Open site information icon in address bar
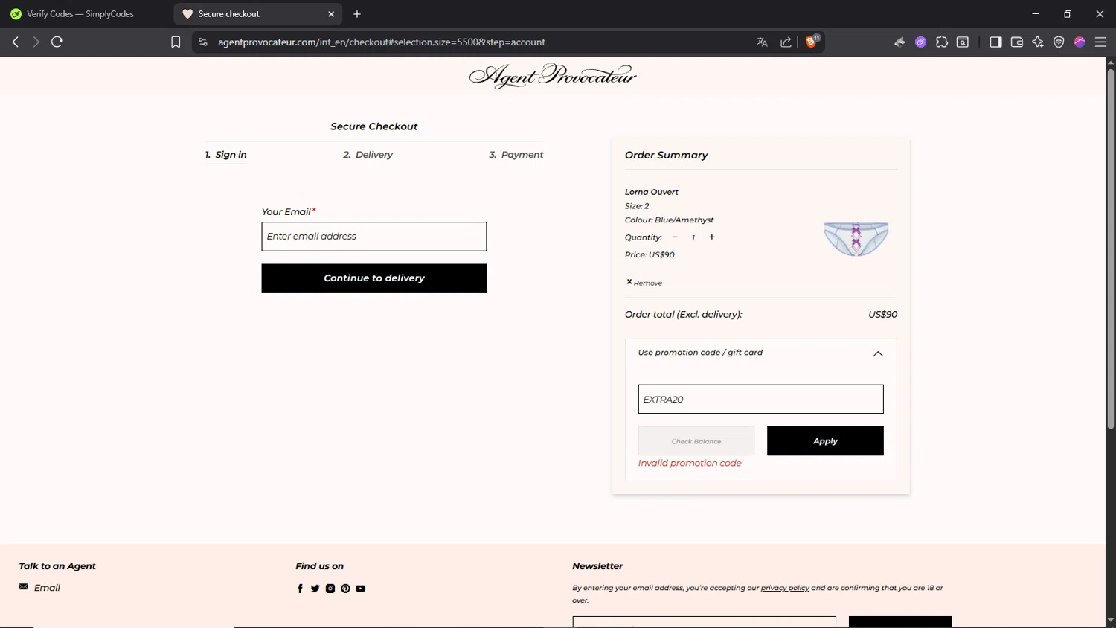 202,42
